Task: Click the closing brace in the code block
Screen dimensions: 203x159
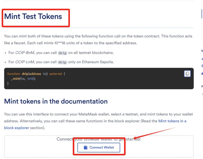Action: click(8, 84)
